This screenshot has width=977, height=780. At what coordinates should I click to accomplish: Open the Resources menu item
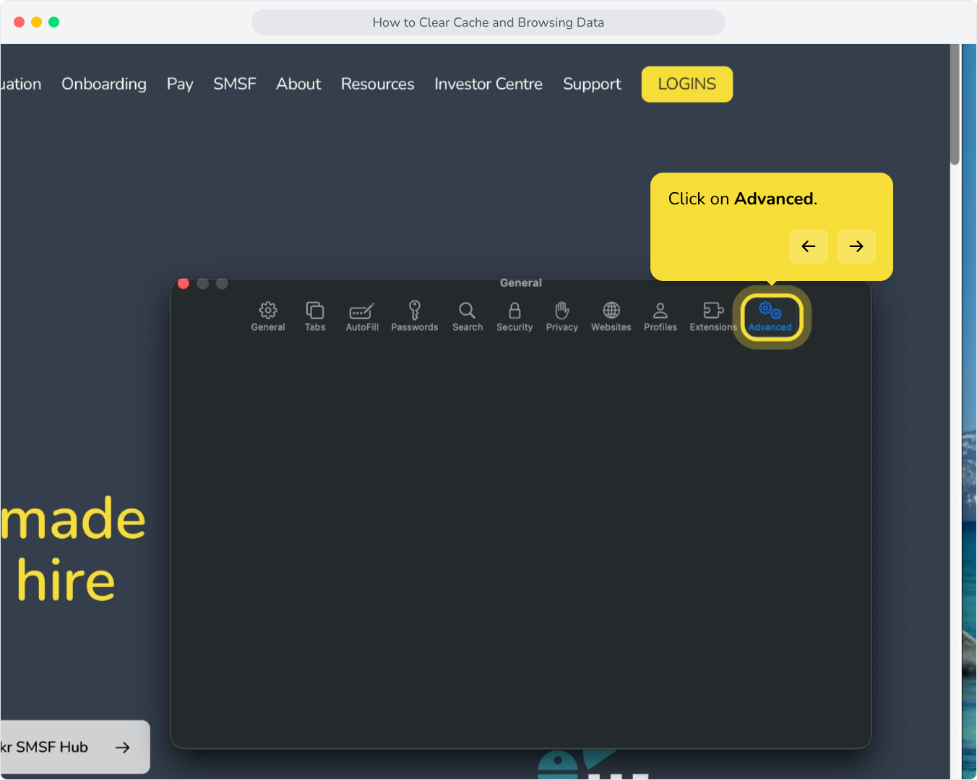coord(378,84)
